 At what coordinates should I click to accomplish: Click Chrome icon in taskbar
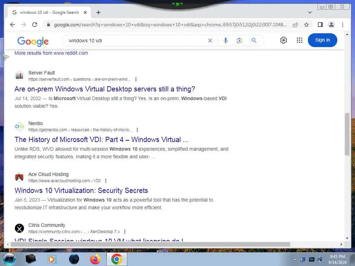pos(117,259)
